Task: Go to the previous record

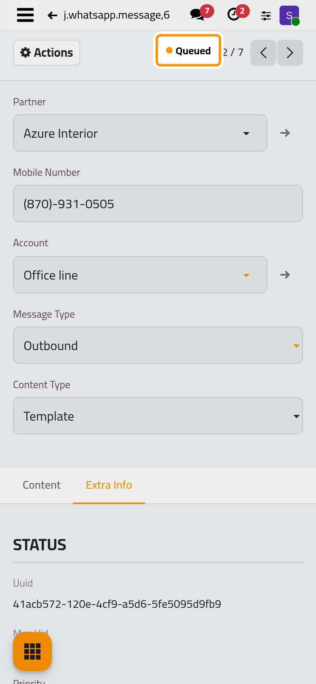Action: pos(263,53)
